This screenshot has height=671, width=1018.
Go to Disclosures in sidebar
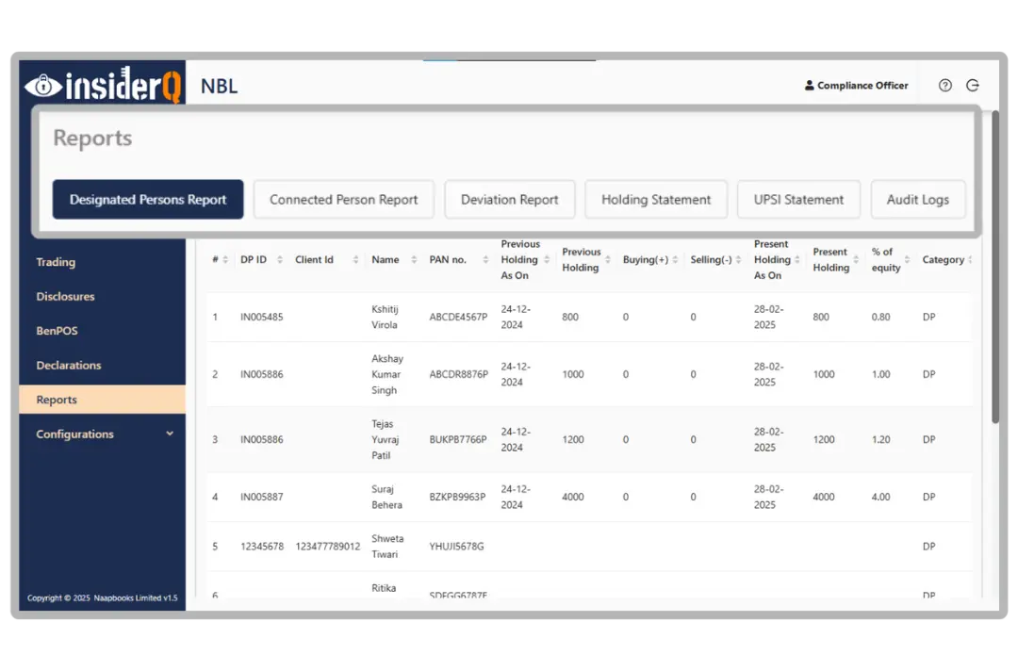[66, 297]
